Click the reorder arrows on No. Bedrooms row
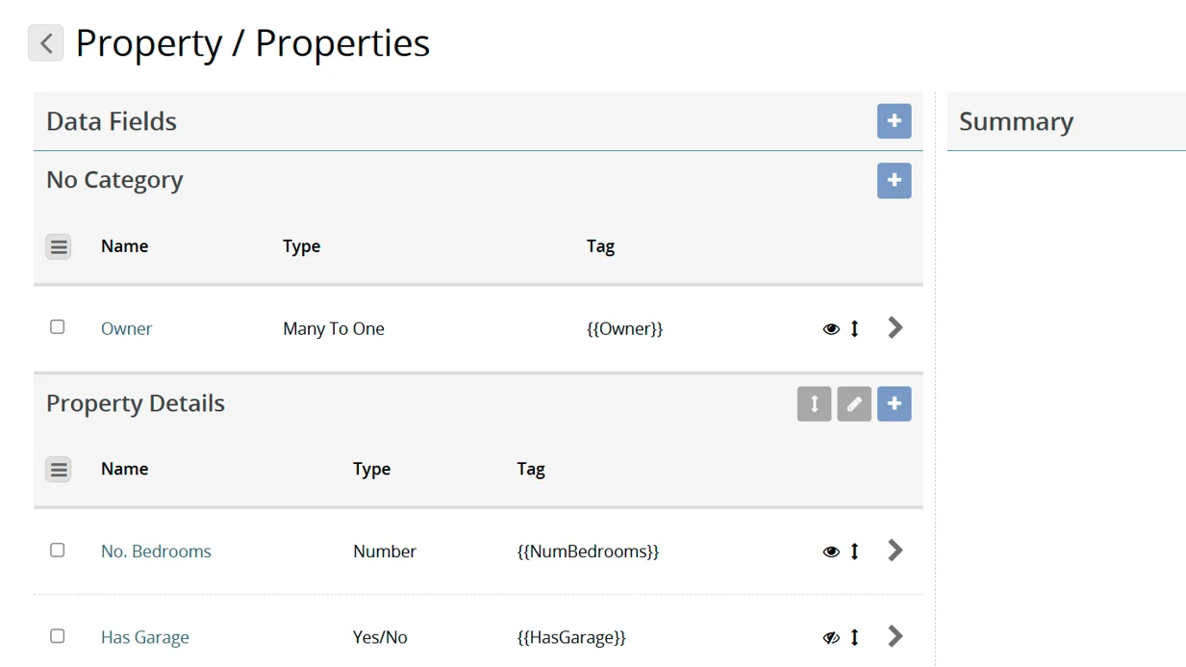The image size is (1186, 667). point(854,552)
